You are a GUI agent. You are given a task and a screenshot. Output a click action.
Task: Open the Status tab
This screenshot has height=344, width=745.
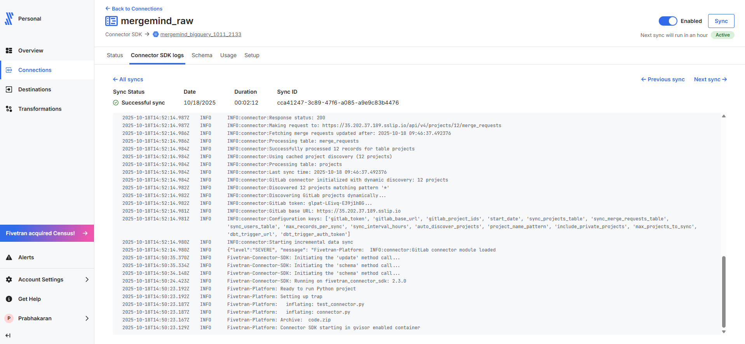click(x=115, y=55)
